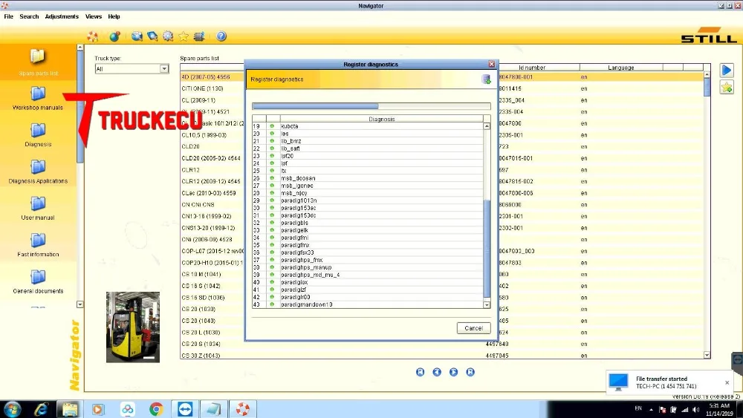743x418 pixels.
Task: Open Fast information in sidebar
Action: (x=38, y=245)
